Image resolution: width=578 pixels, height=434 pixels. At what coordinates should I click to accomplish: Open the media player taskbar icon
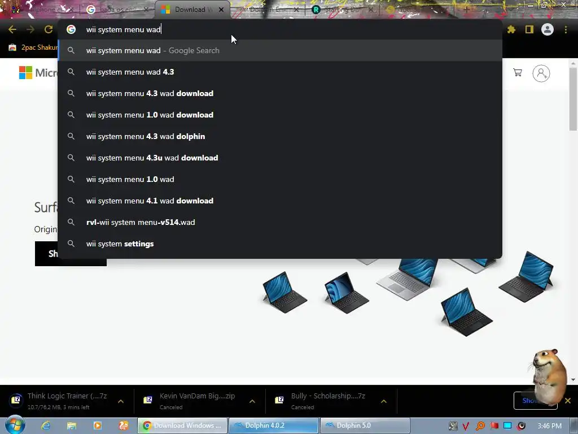tap(97, 426)
